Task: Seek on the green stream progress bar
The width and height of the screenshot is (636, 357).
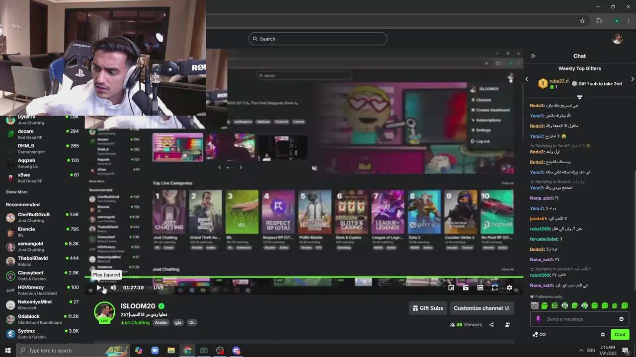Action: pos(304,277)
